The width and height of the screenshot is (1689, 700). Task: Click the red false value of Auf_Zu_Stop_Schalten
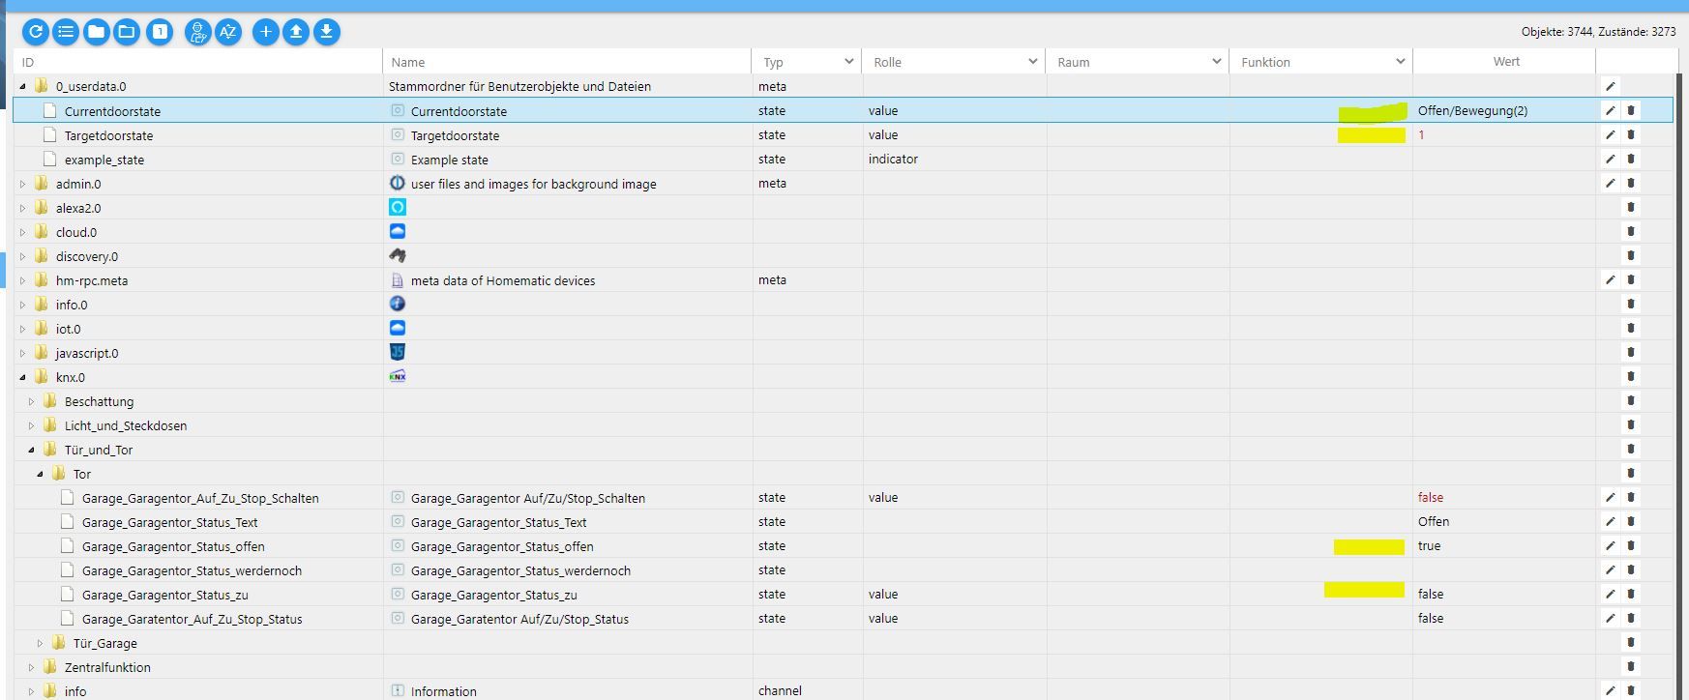[x=1431, y=497]
